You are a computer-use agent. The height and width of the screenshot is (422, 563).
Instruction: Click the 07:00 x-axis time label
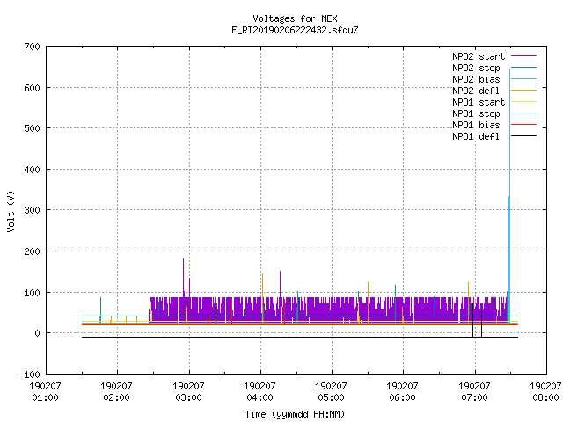point(475,397)
